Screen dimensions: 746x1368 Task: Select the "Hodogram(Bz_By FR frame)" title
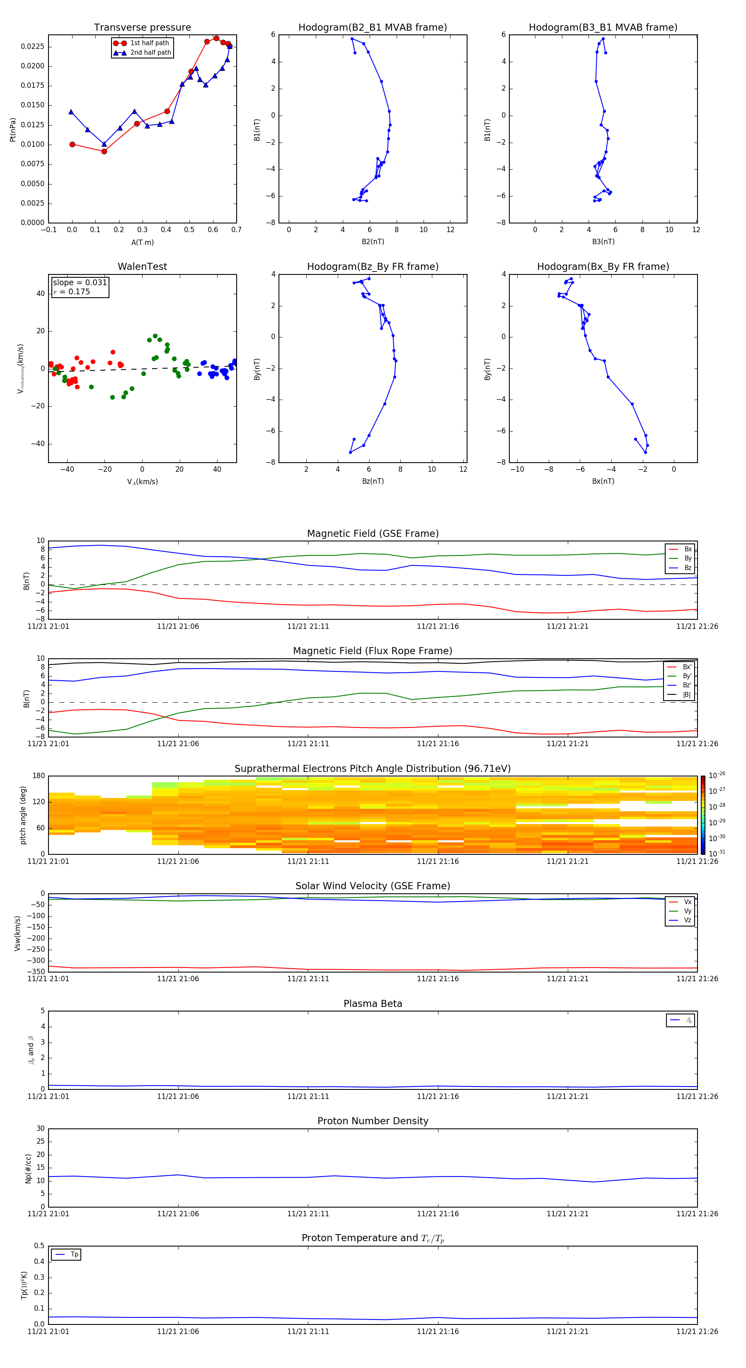(x=373, y=267)
